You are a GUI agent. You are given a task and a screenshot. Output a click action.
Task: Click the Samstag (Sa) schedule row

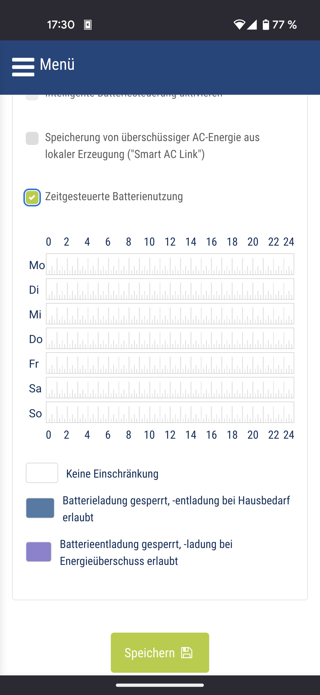coord(170,388)
